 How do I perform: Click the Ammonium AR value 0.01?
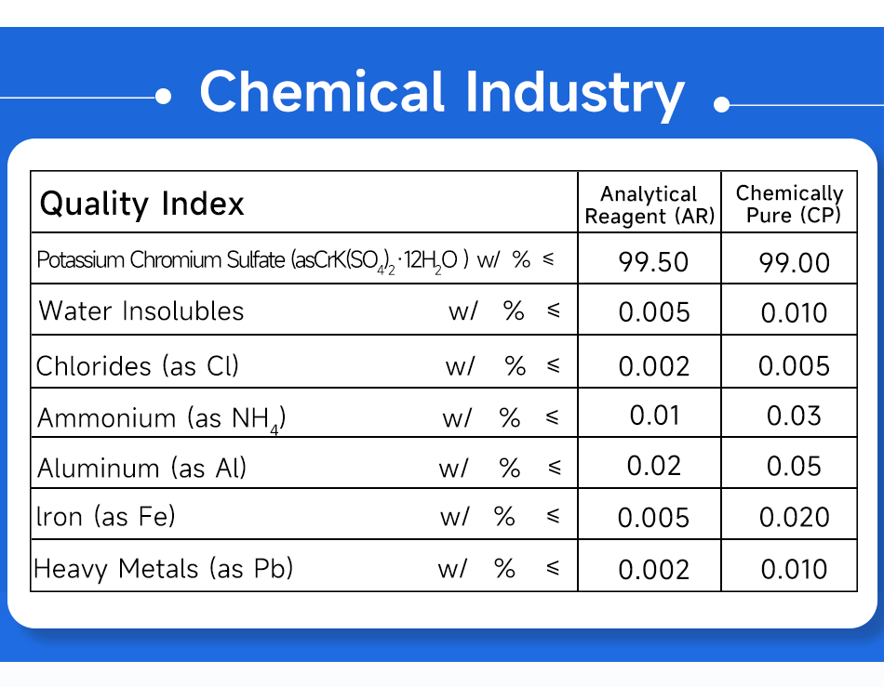click(x=655, y=415)
